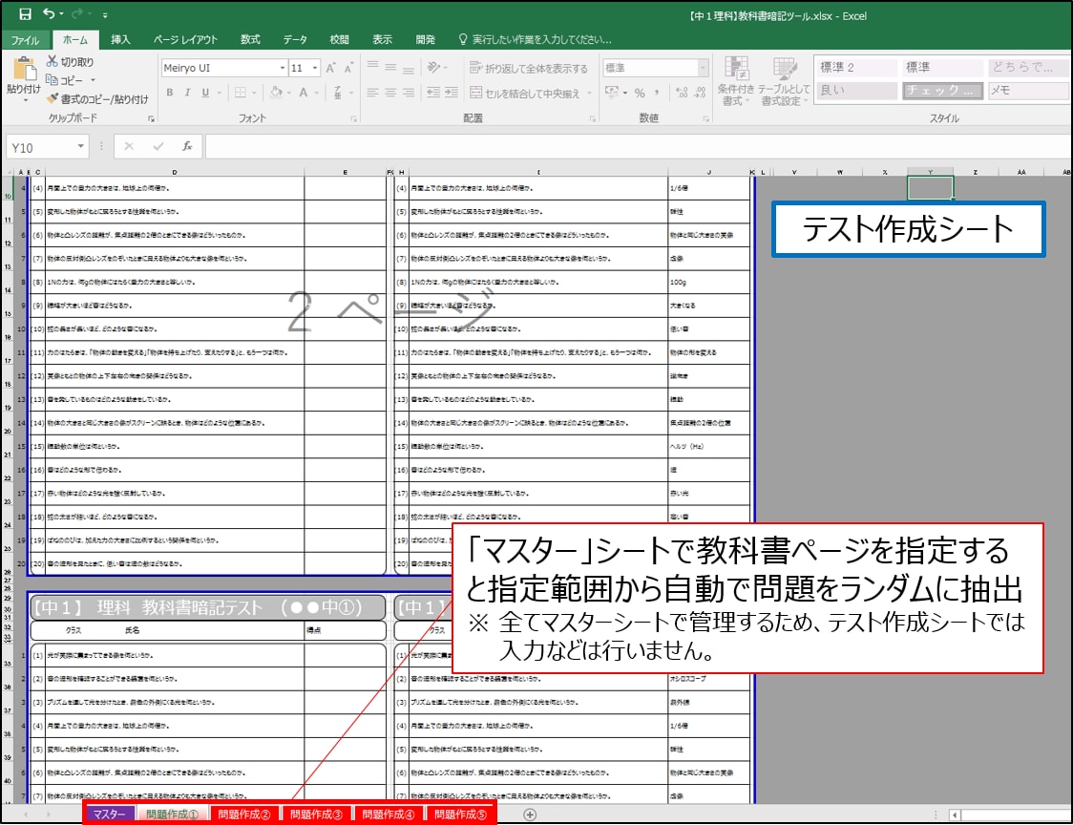Click the increase indent icon
Screen dimensions: 1073x825
[452, 93]
